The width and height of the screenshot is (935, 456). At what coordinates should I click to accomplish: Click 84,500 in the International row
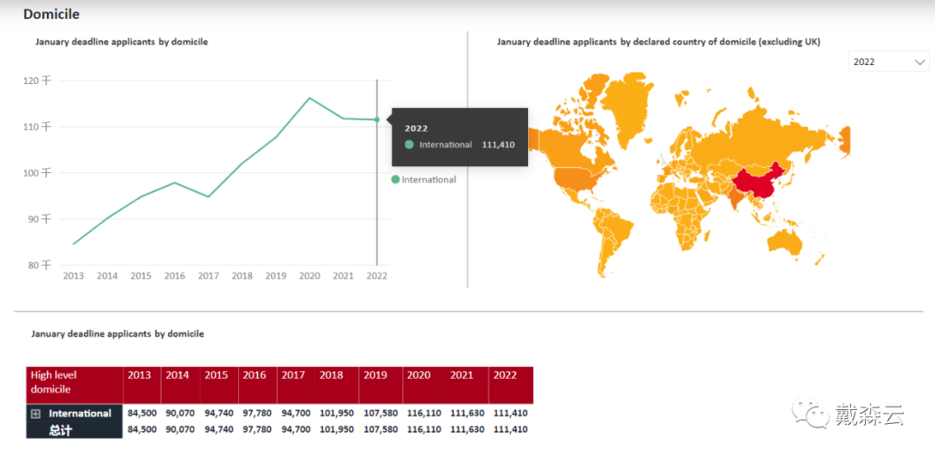point(142,413)
